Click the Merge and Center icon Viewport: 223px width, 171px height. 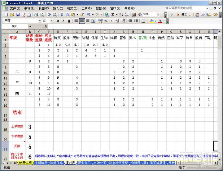tap(93, 21)
